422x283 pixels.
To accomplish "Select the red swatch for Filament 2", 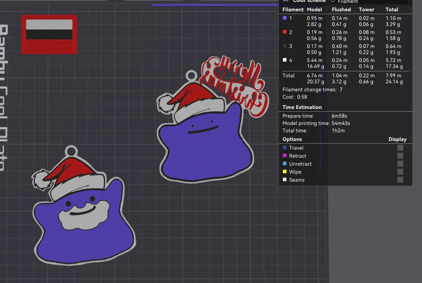I will [x=285, y=32].
